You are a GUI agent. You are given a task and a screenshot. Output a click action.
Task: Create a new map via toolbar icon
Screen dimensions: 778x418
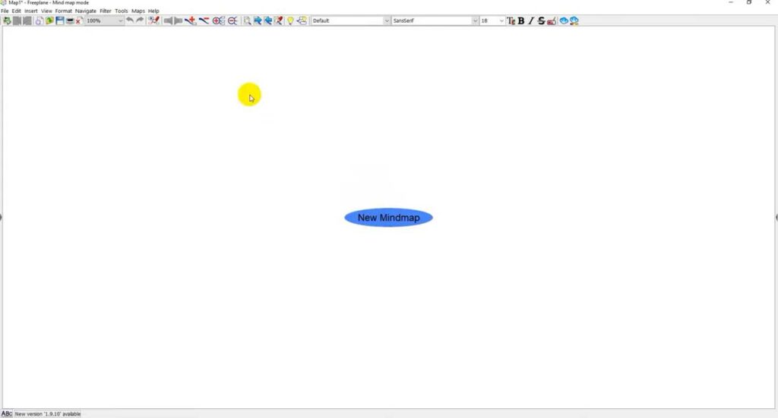pos(39,20)
